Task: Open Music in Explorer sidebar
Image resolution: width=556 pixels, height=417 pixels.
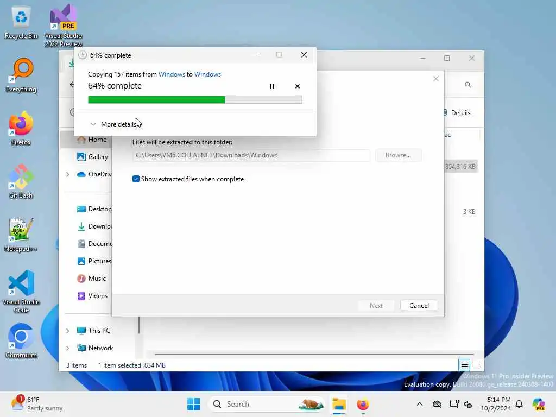Action: pyautogui.click(x=91, y=279)
